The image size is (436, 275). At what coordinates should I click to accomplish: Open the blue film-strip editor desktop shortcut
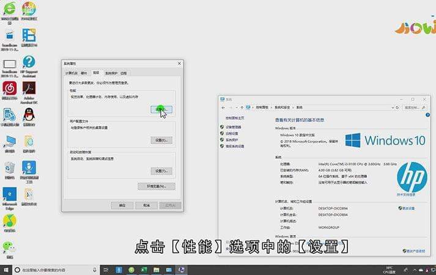click(x=29, y=37)
